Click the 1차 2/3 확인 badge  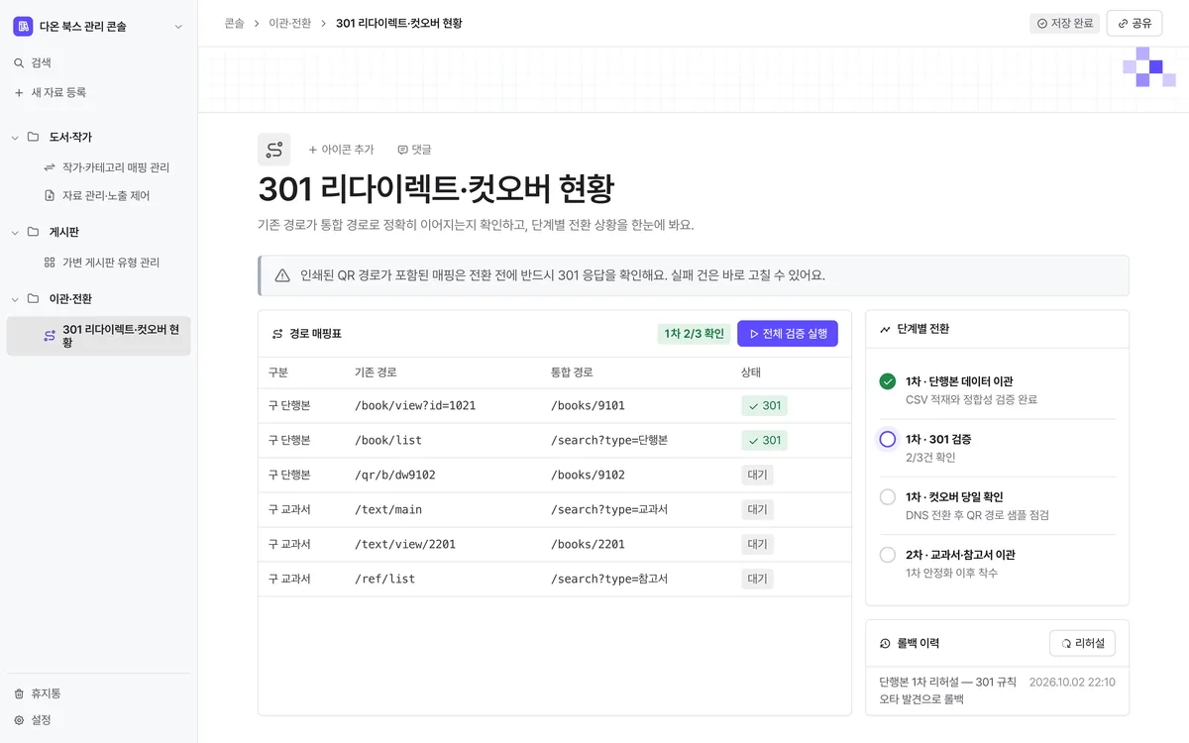click(694, 334)
